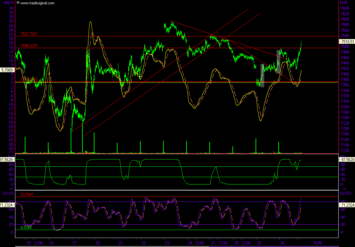
Task: Click date 17 on the time axis
Action: tap(74, 243)
